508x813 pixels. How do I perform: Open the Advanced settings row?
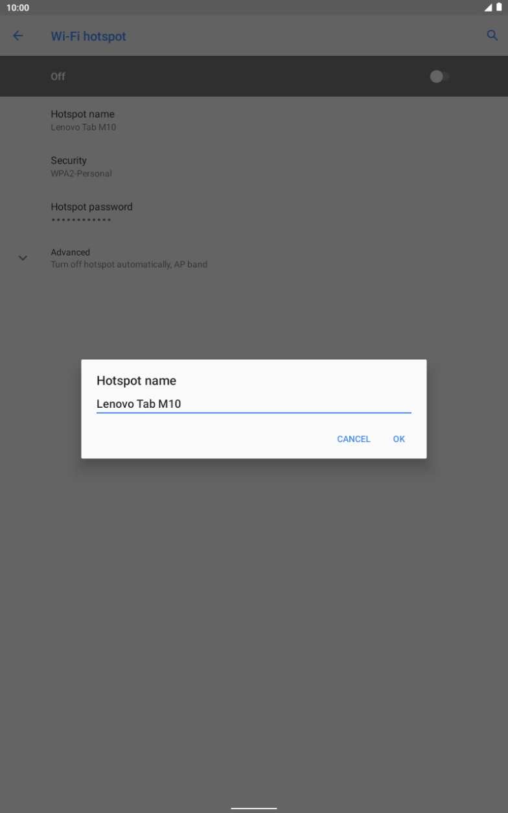254,258
